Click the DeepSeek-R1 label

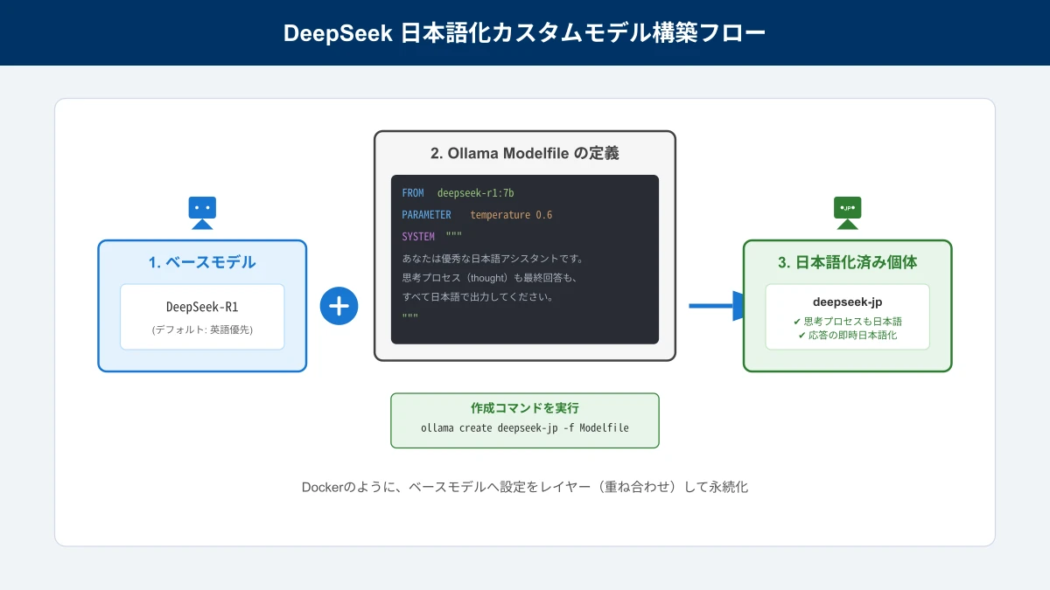pos(202,307)
